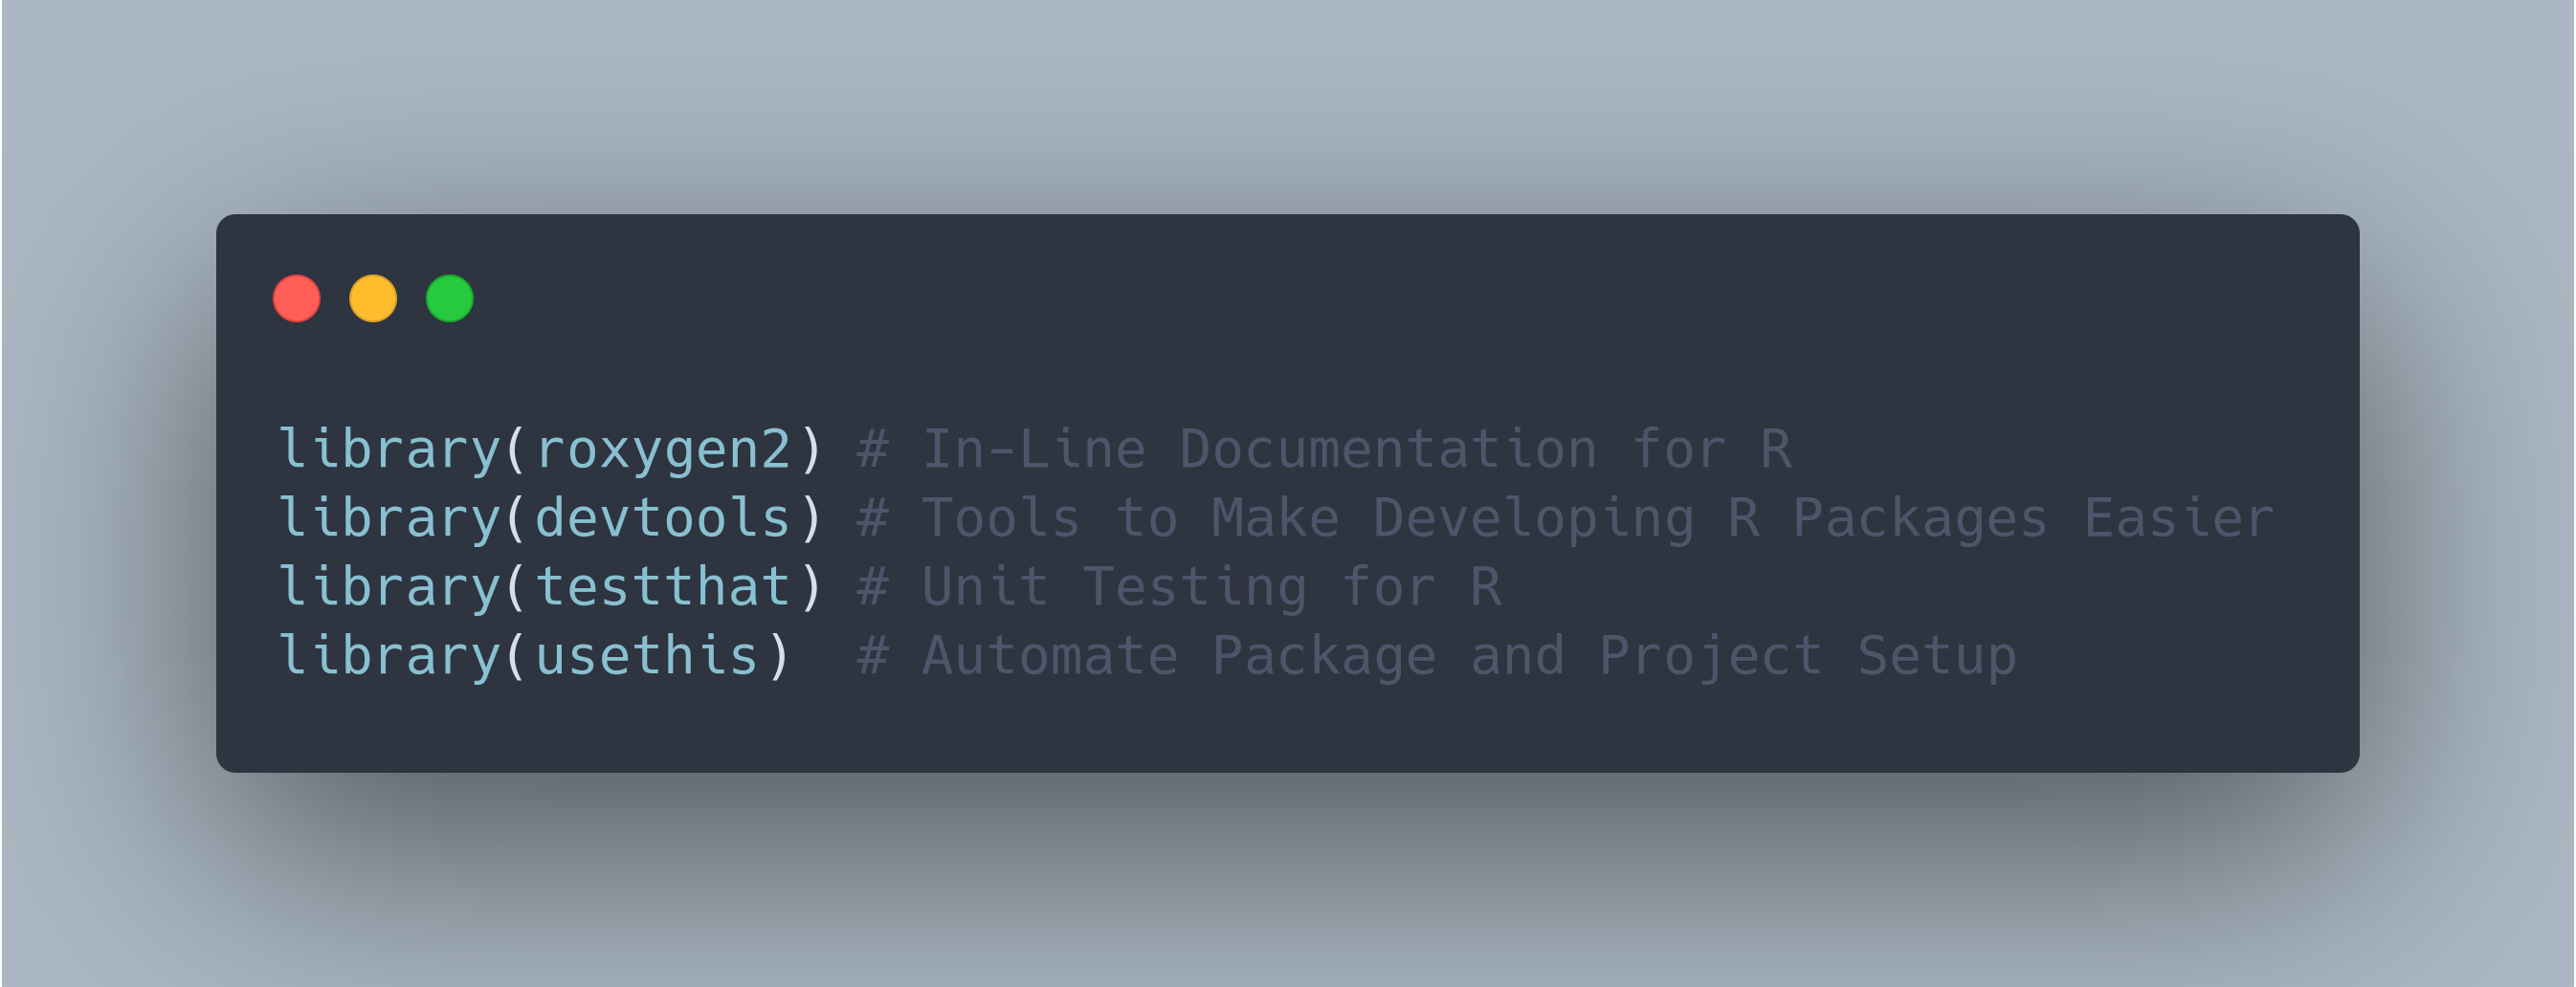Viewport: 2576px width, 987px height.
Task: Click the green maximize dot
Action: 449,298
